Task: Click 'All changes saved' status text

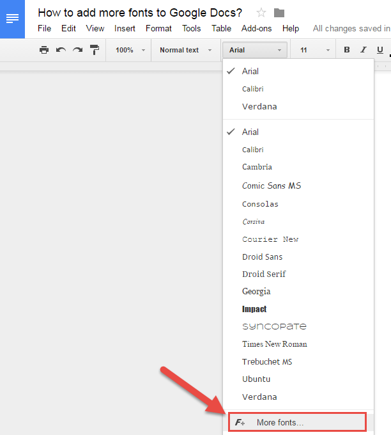Action: (351, 29)
